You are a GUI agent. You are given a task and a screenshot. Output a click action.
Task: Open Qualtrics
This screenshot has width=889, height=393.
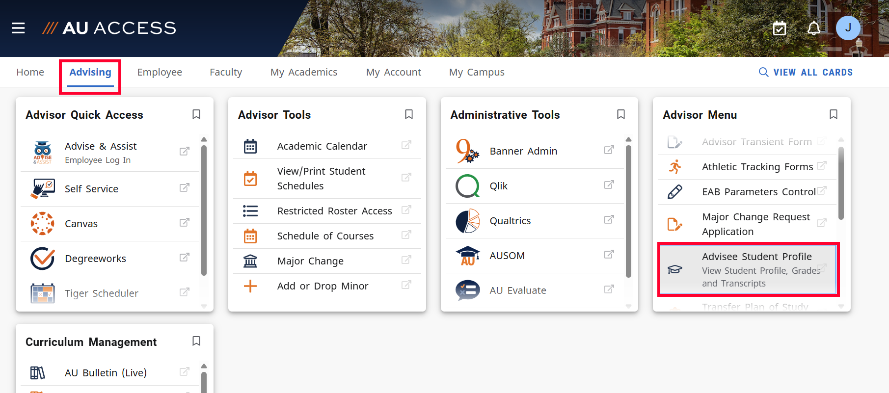click(x=535, y=221)
